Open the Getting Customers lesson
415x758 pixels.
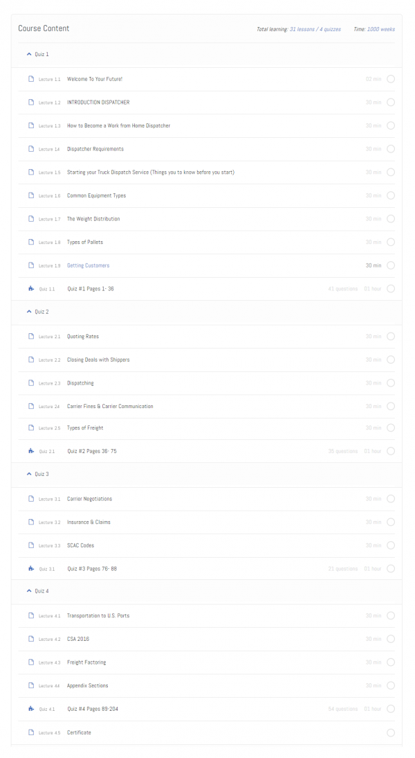[x=88, y=265]
